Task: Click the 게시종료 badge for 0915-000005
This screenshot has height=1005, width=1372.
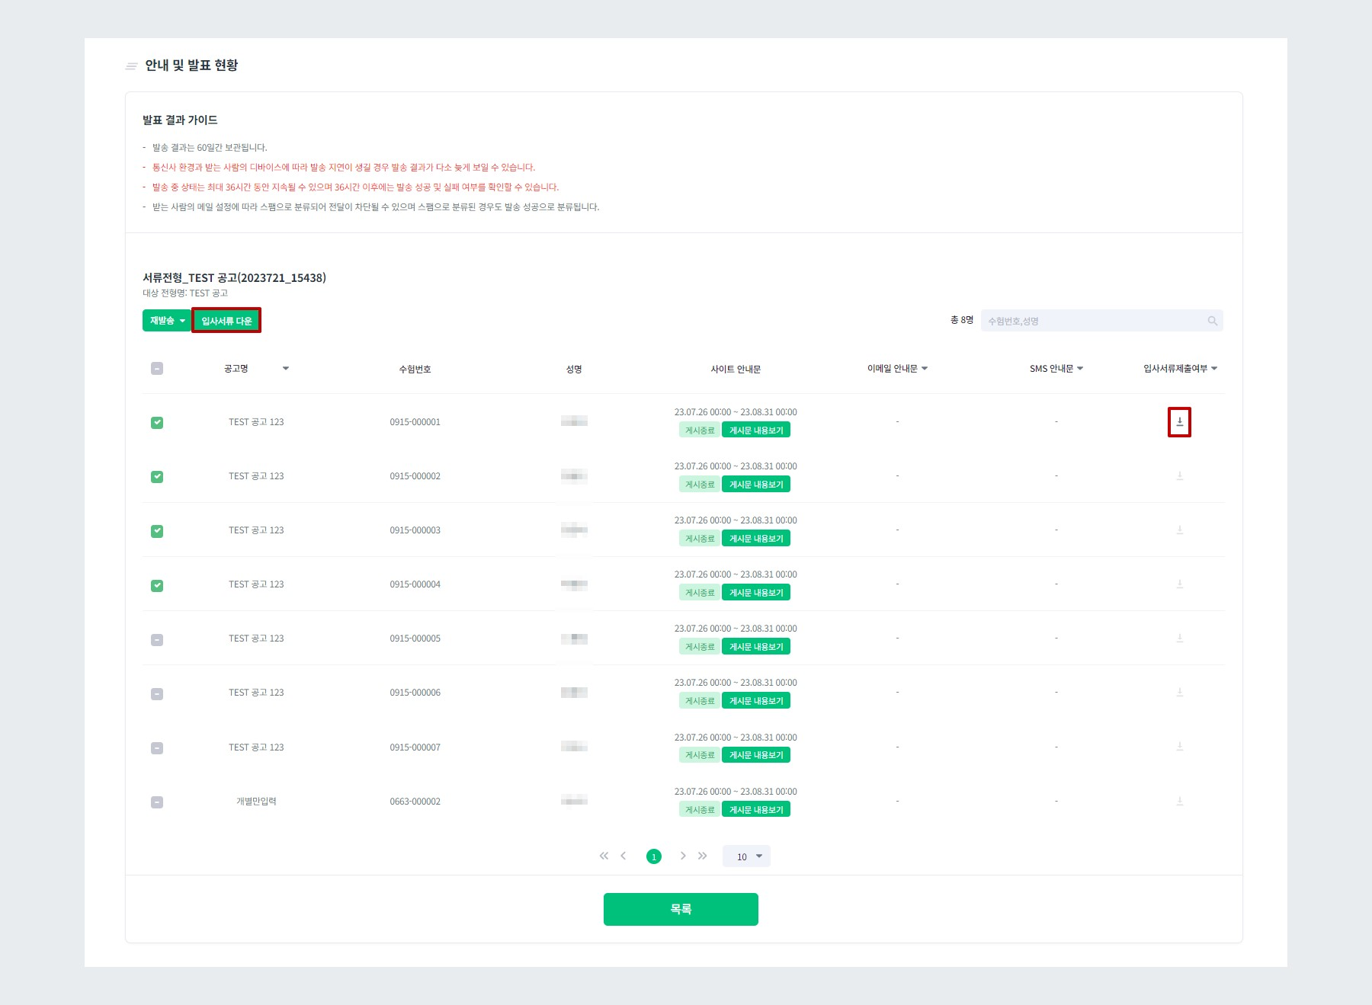Action: pyautogui.click(x=700, y=647)
